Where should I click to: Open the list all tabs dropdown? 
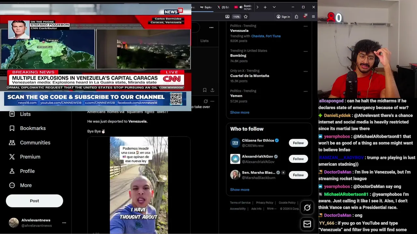274,7
